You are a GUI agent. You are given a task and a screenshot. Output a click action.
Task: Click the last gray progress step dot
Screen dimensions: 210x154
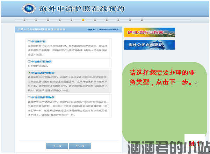coord(142,20)
